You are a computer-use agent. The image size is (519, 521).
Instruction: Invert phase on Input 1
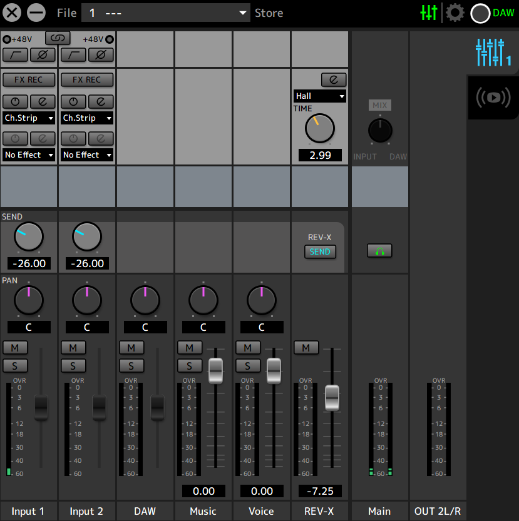point(43,55)
